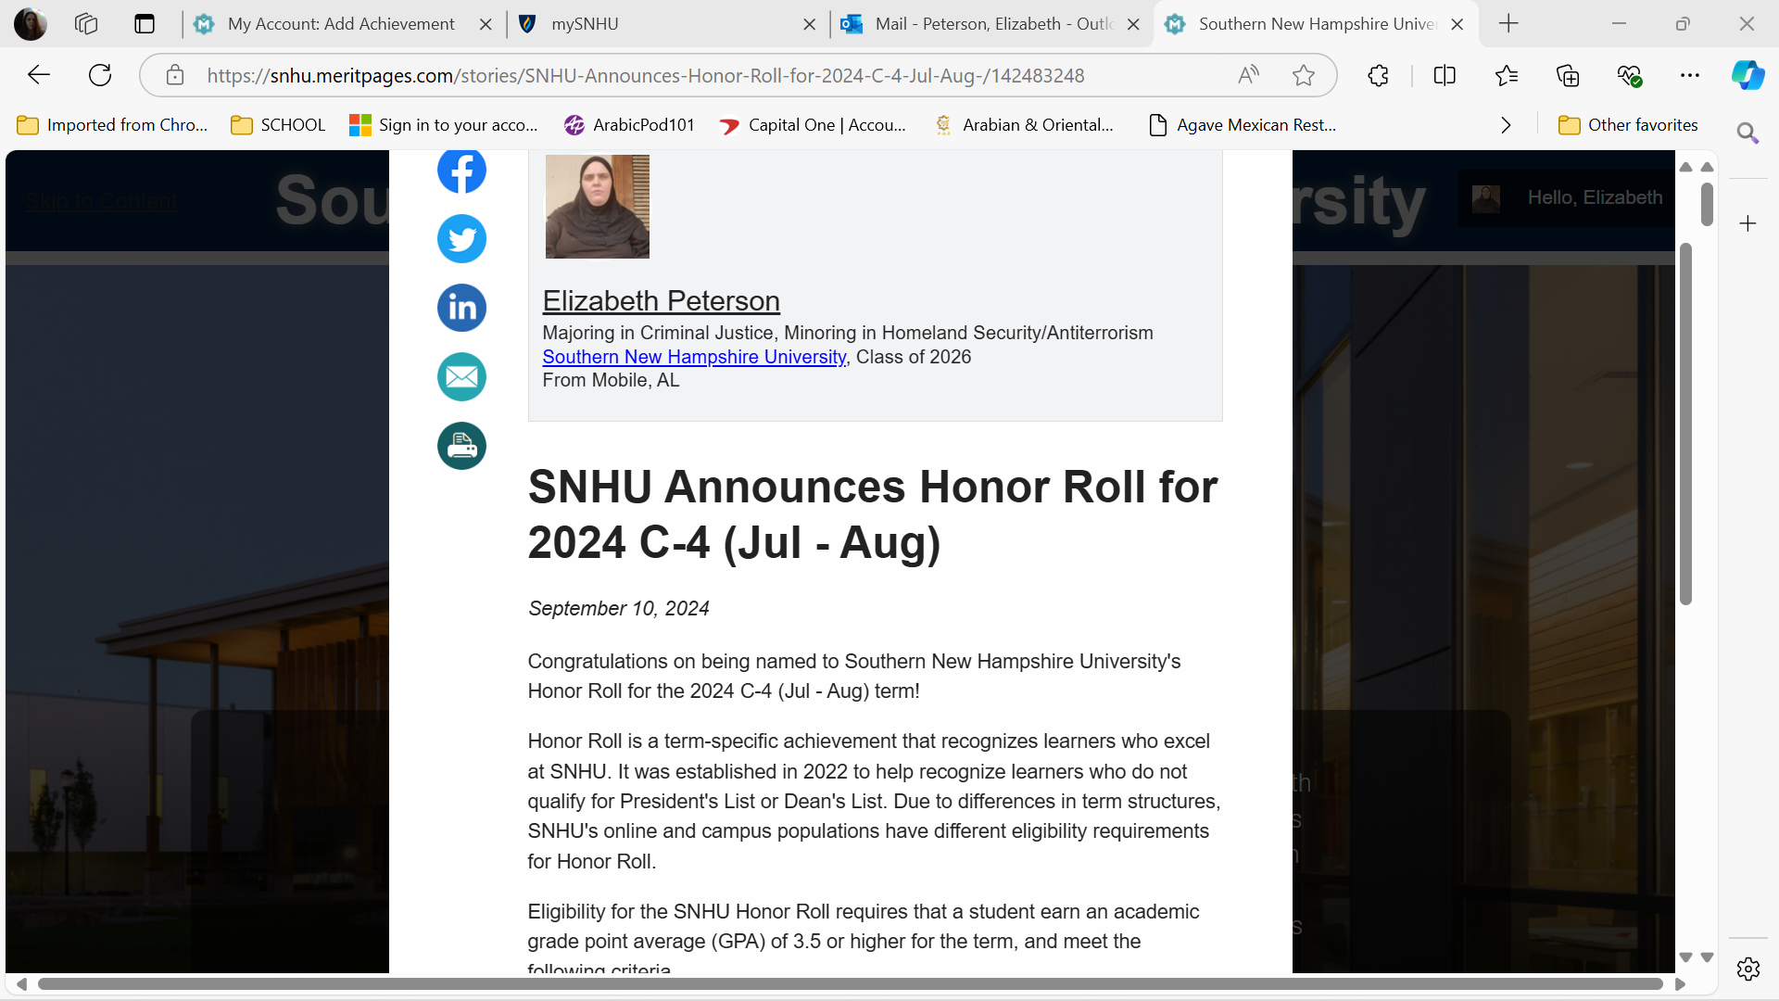Click the email share icon
Viewport: 1779px width, 1001px height.
[461, 377]
